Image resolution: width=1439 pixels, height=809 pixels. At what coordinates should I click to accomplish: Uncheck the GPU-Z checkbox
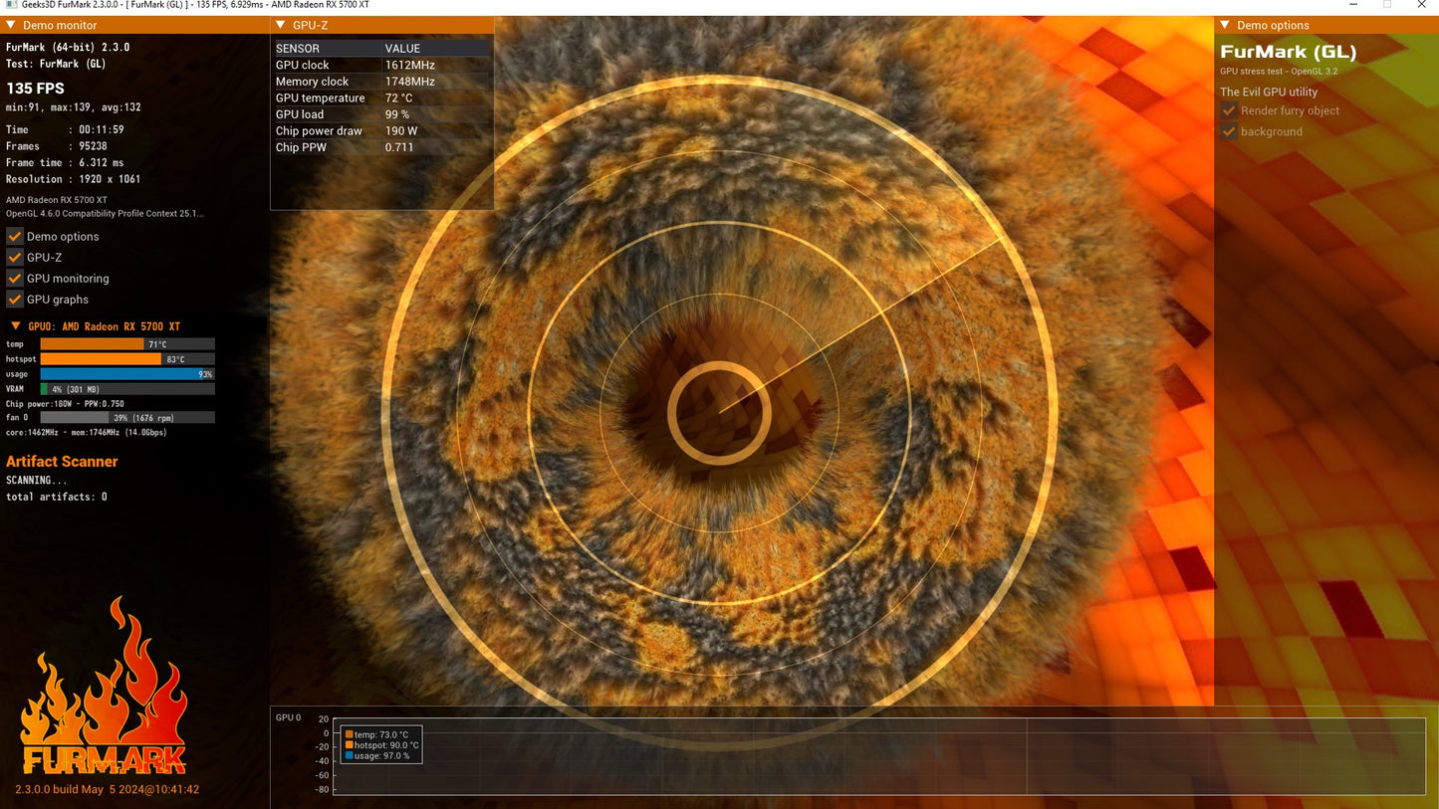15,258
